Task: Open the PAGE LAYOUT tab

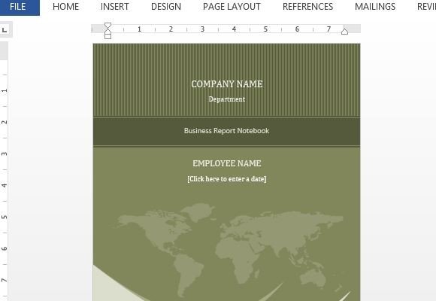Action: (232, 7)
